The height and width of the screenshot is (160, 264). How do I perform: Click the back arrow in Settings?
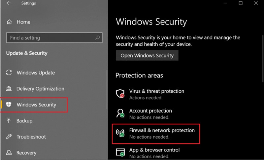coord(9,3)
